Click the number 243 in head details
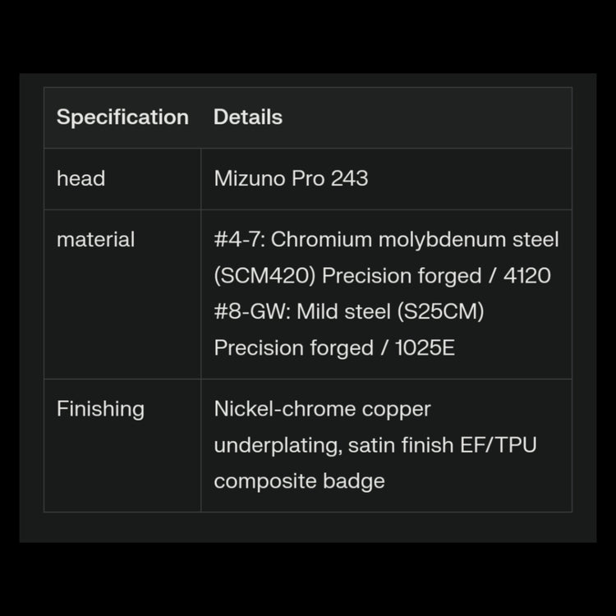 pos(349,178)
